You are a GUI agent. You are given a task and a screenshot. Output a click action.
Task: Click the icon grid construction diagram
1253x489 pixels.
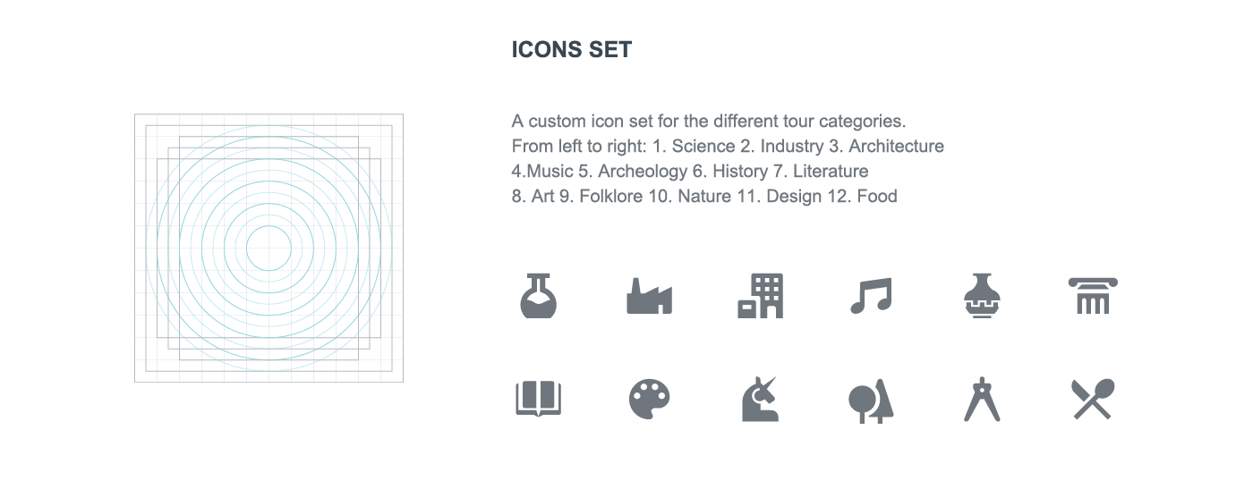pos(268,248)
